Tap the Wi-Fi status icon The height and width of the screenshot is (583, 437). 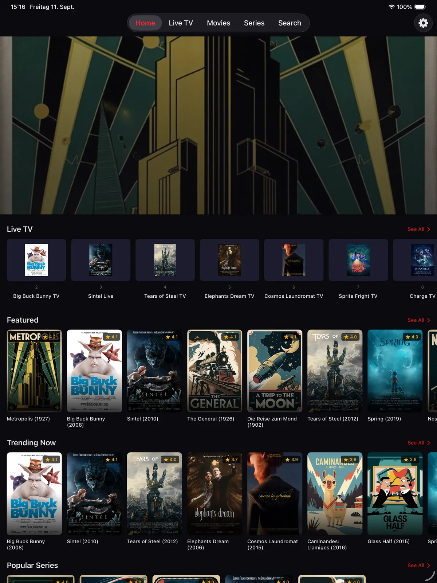click(391, 7)
